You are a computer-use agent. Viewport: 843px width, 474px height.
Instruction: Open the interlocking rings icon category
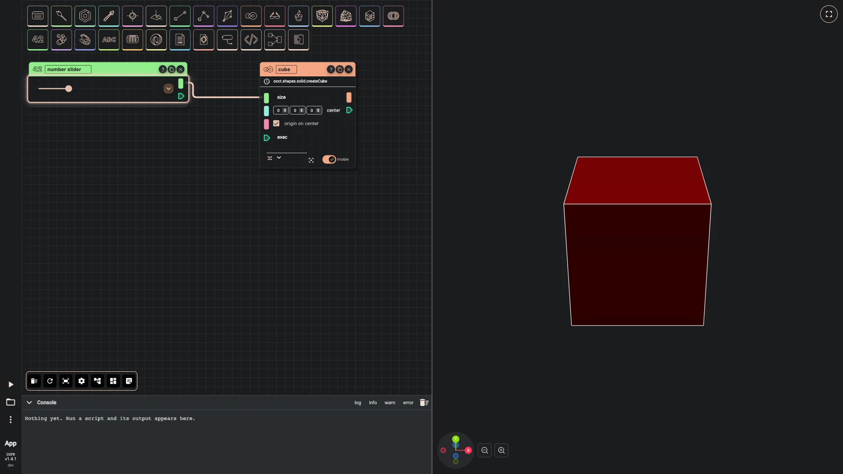393,16
